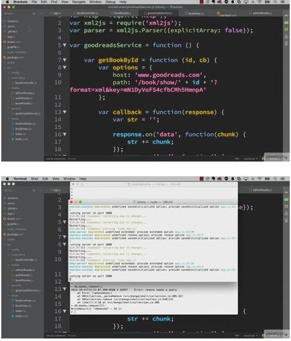Open the Brackets app menu in menu bar
This screenshot has width=291, height=341.
[21, 2]
